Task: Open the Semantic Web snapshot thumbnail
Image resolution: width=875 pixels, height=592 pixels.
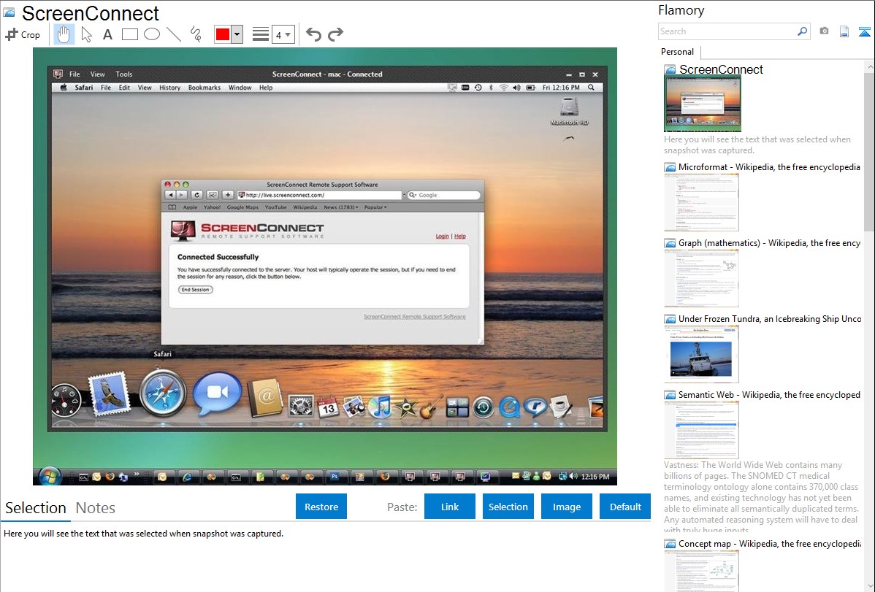Action: 701,430
